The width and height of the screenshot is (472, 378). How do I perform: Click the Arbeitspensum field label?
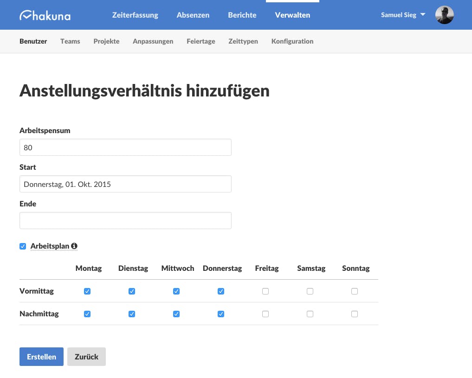click(45, 130)
